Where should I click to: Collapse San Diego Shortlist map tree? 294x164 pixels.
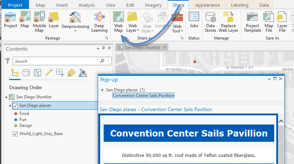[6, 97]
